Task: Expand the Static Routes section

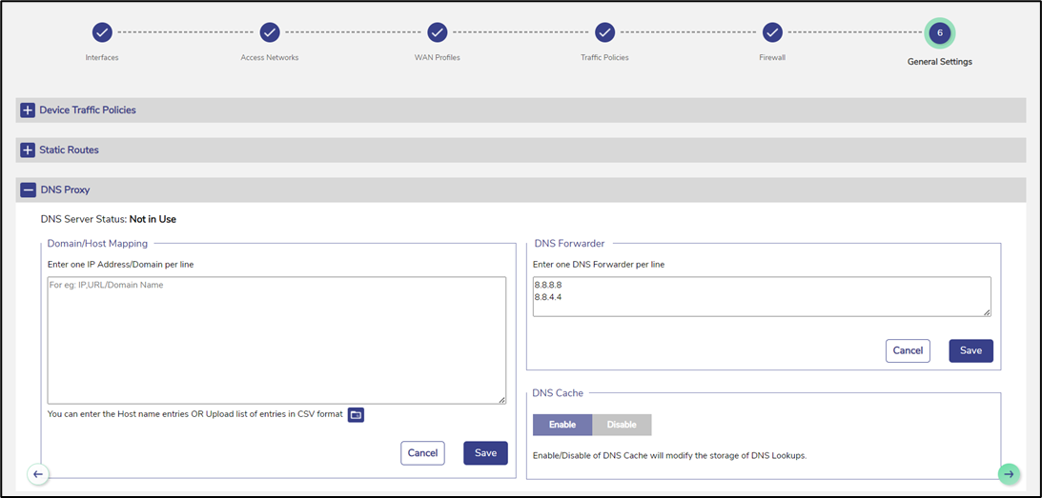Action: 28,150
